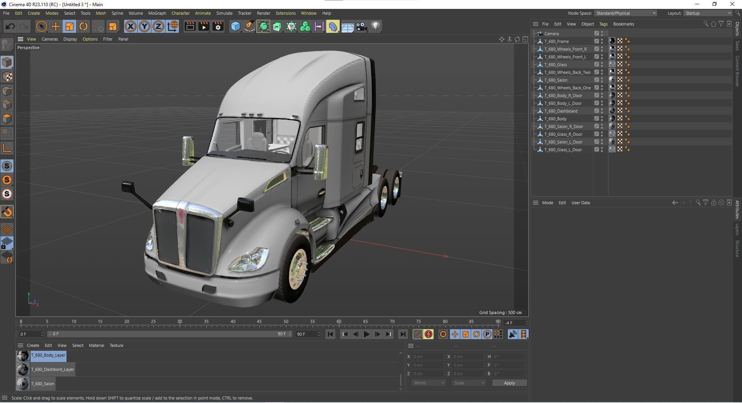742x403 pixels.
Task: Click the Bend deformer icon
Action: click(x=333, y=26)
